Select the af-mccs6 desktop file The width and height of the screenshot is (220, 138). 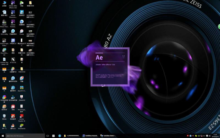[x=13, y=60]
